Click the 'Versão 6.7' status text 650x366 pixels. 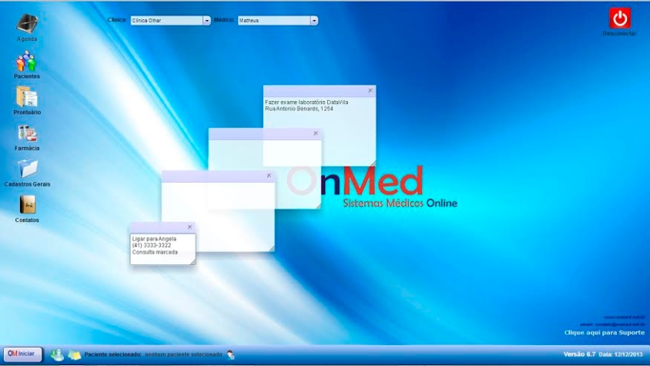tap(579, 354)
